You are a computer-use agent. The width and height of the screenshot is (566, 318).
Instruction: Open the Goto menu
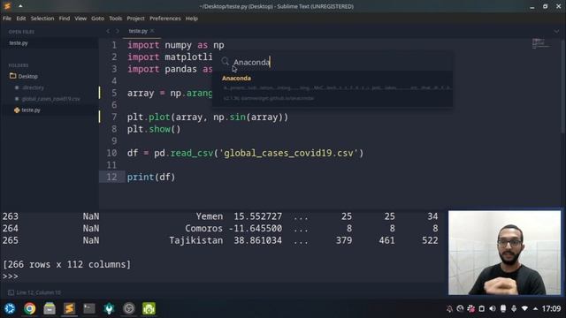97,19
